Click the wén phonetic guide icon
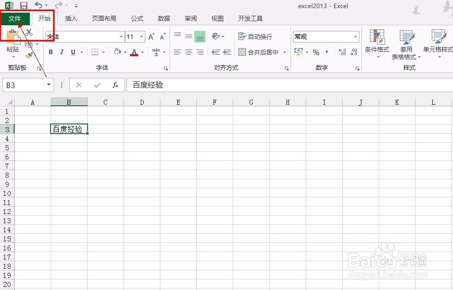The height and width of the screenshot is (290, 453). click(156, 52)
